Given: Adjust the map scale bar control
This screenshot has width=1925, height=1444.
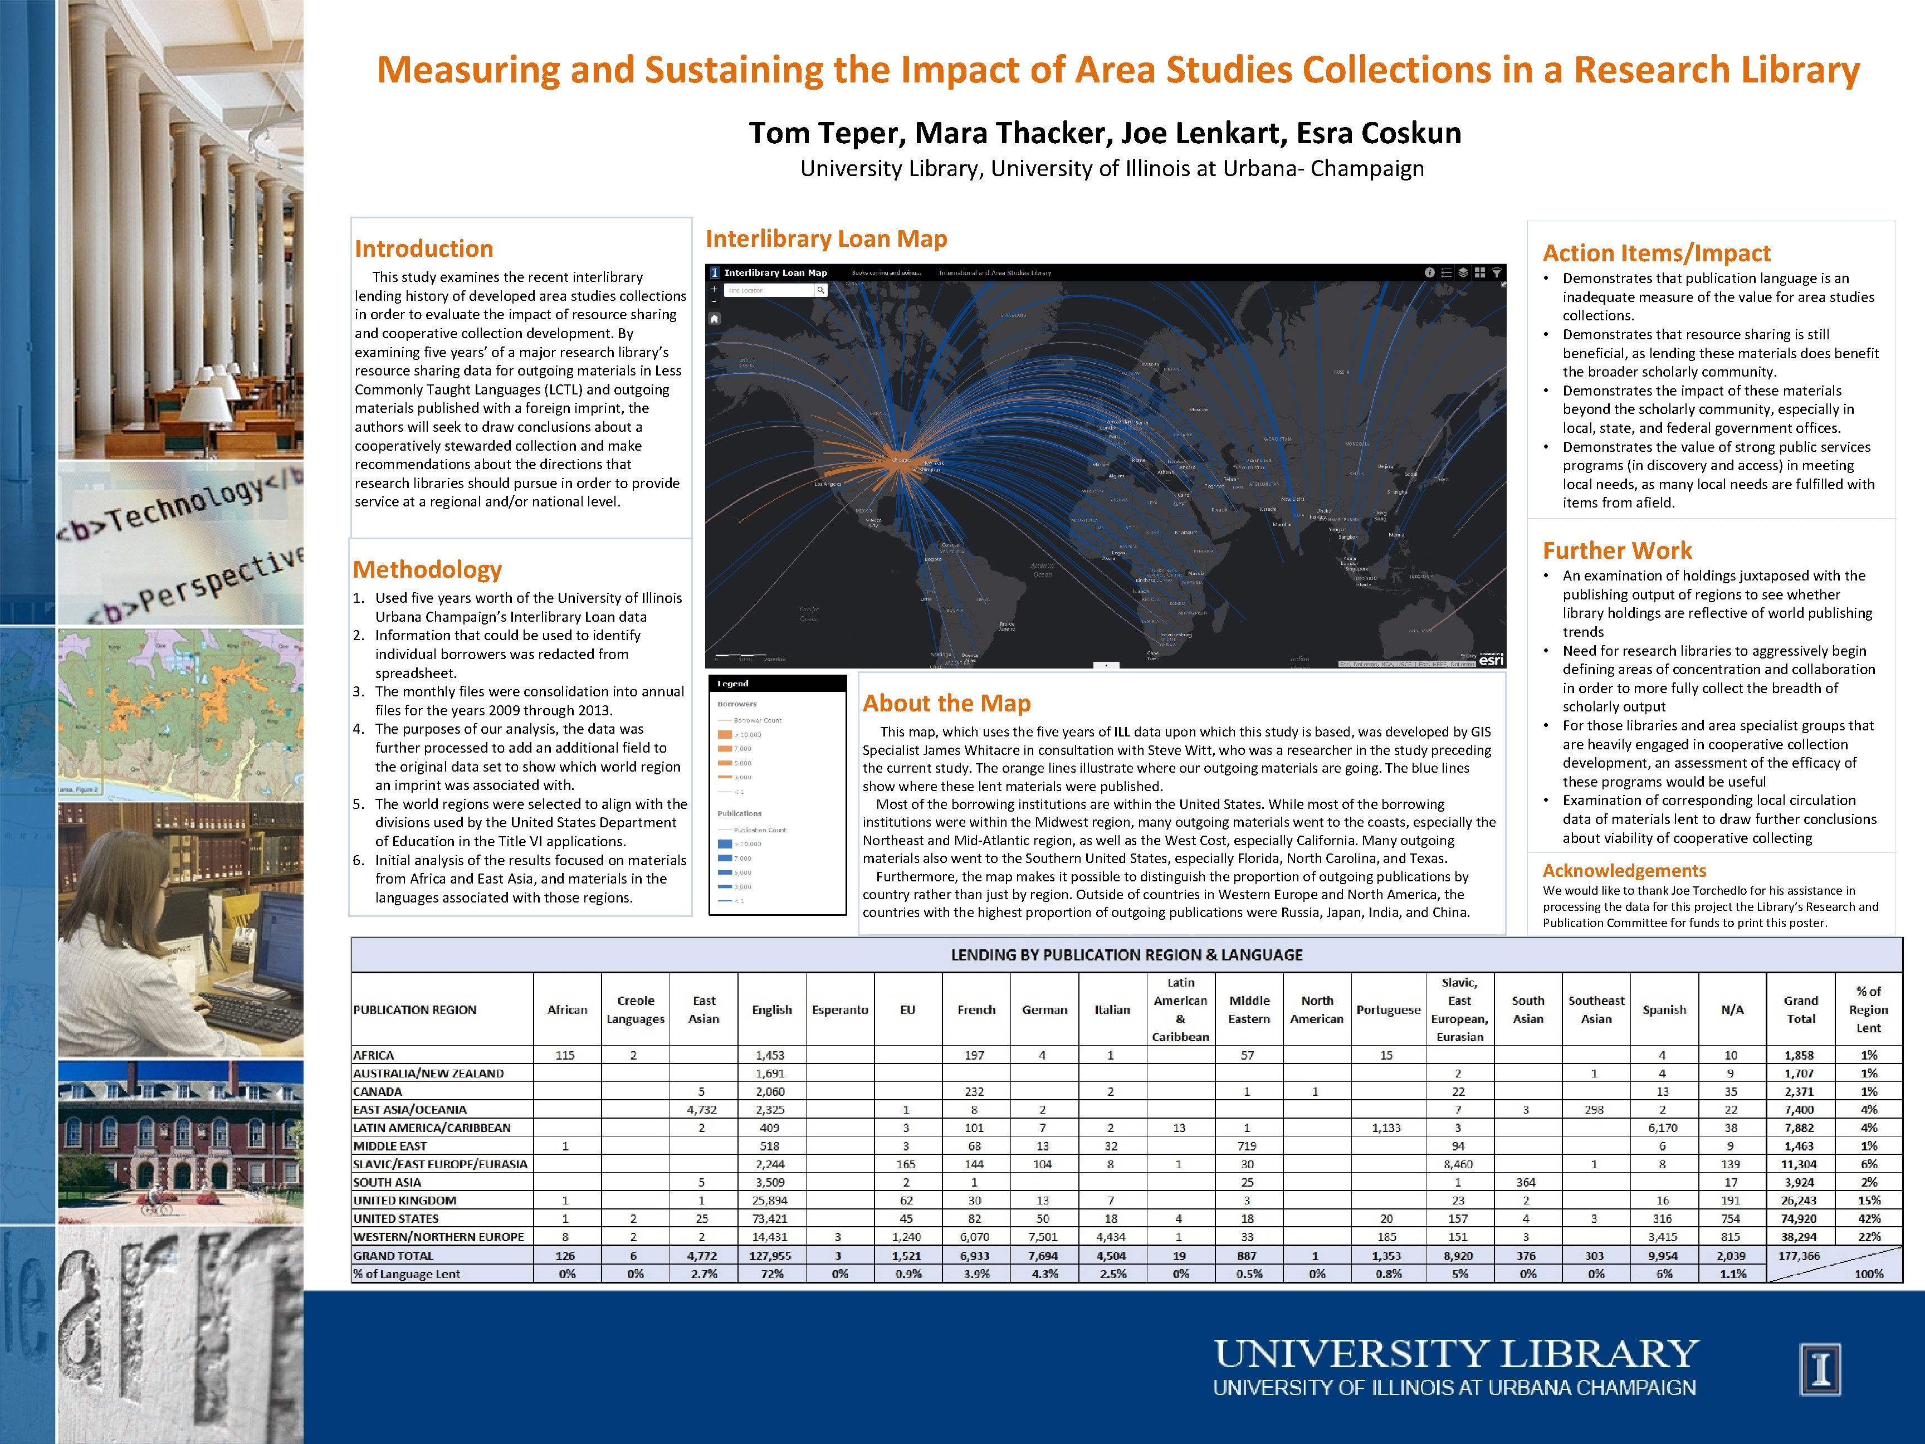Looking at the screenshot, I should [741, 656].
